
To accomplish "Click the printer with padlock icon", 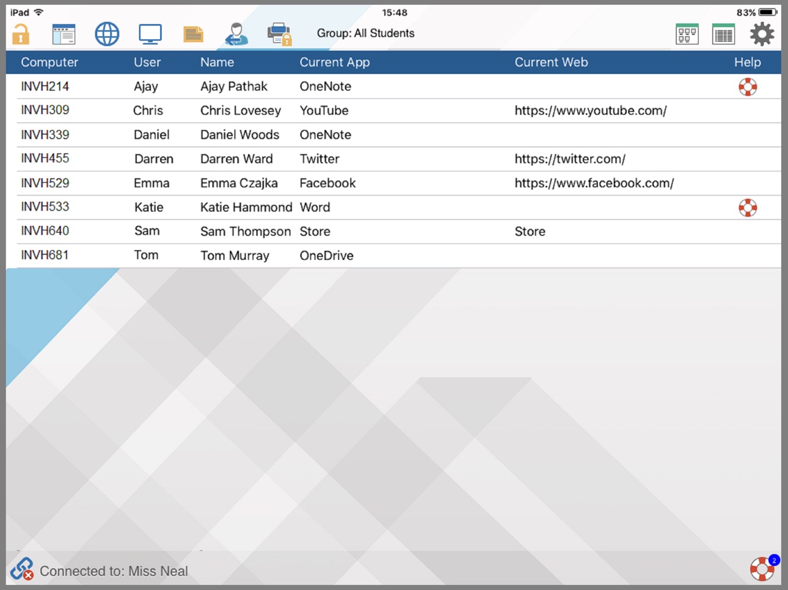I will [x=279, y=34].
